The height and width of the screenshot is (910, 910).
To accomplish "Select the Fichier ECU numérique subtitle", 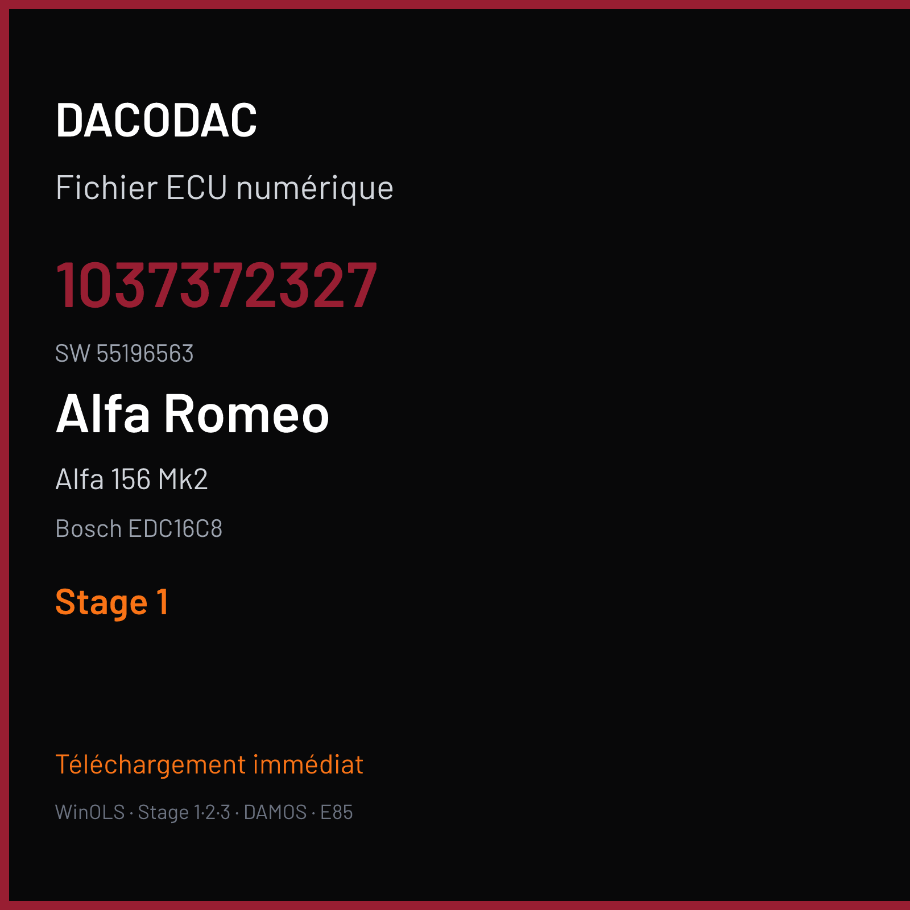I will pyautogui.click(x=224, y=188).
